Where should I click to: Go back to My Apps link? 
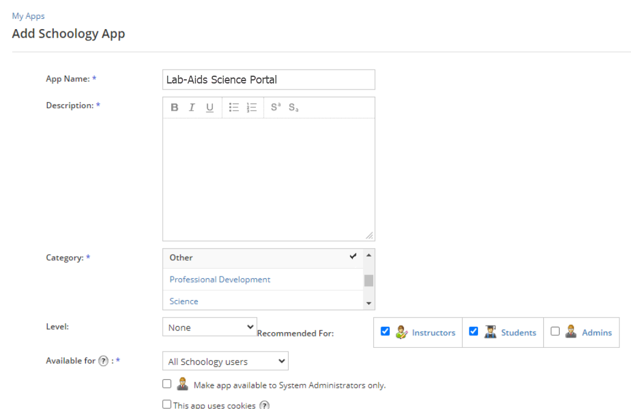pyautogui.click(x=28, y=16)
